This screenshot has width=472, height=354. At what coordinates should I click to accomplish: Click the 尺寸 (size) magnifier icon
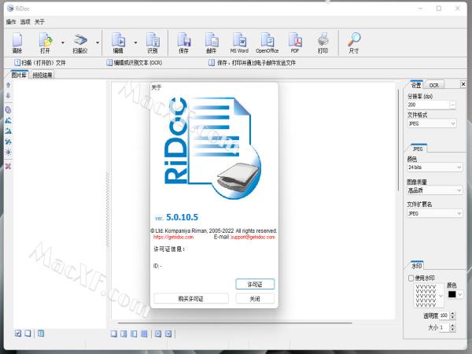click(354, 43)
